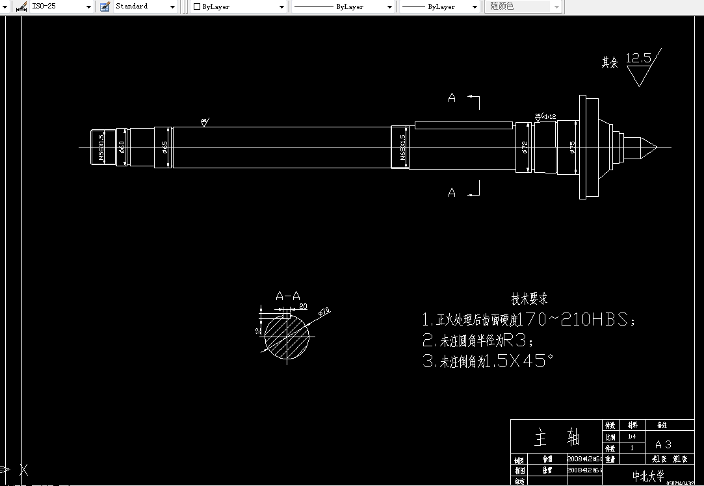The image size is (704, 486).
Task: Select the 1:12 taper annotation
Action: (549, 117)
